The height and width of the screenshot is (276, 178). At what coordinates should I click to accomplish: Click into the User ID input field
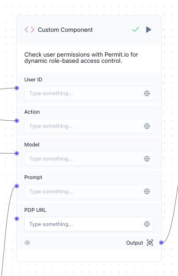click(x=89, y=93)
